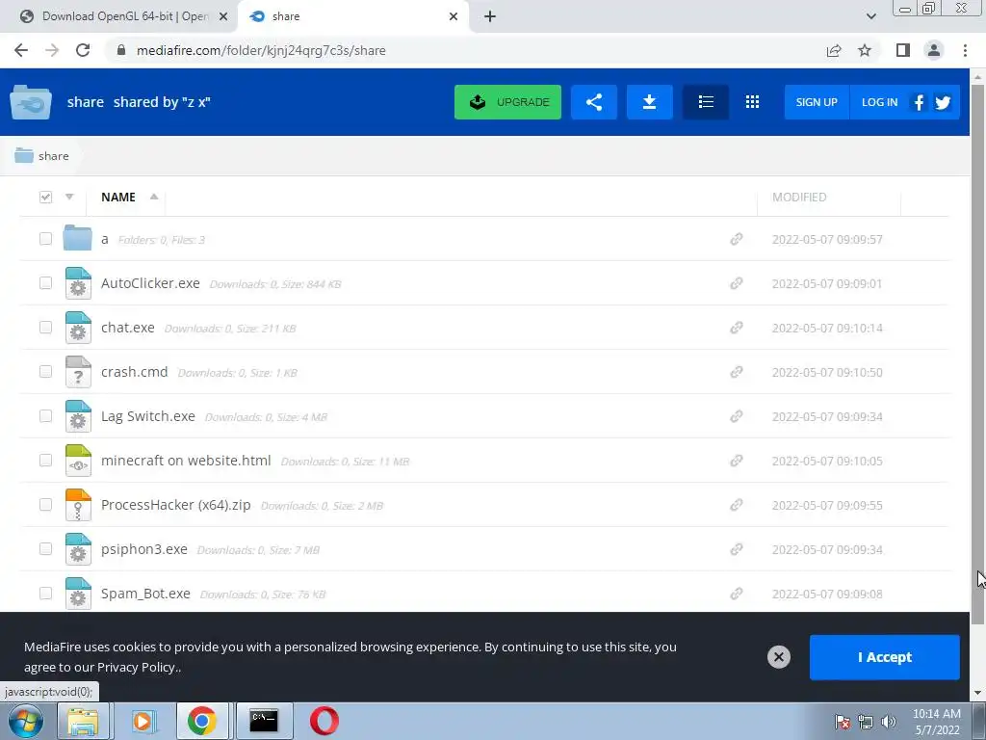The width and height of the screenshot is (986, 740).
Task: Copy link icon for chat.exe
Action: click(737, 328)
